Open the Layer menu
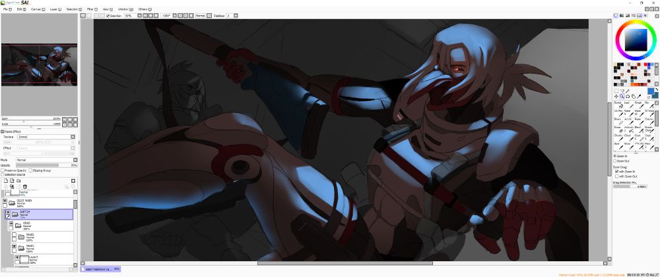The height and width of the screenshot is (277, 660). (55, 9)
